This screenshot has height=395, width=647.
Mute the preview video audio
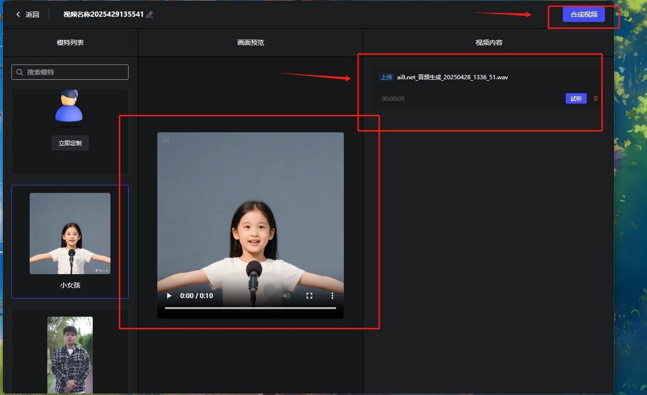pos(287,295)
